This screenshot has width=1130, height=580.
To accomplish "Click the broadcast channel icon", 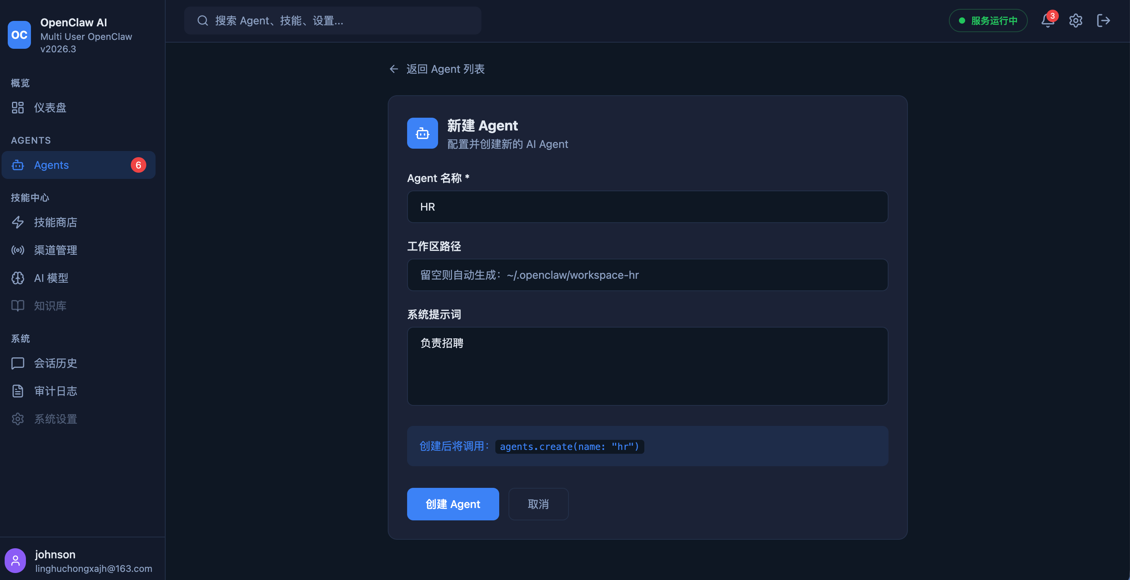I will click(x=17, y=250).
